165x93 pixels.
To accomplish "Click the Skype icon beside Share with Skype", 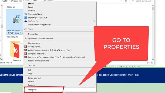I will pyautogui.click(x=26, y=14).
